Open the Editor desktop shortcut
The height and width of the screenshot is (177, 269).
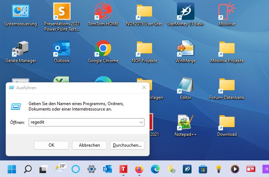click(185, 86)
